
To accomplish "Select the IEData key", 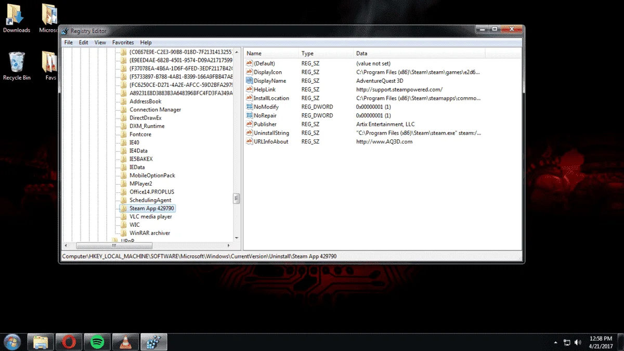I will point(137,167).
